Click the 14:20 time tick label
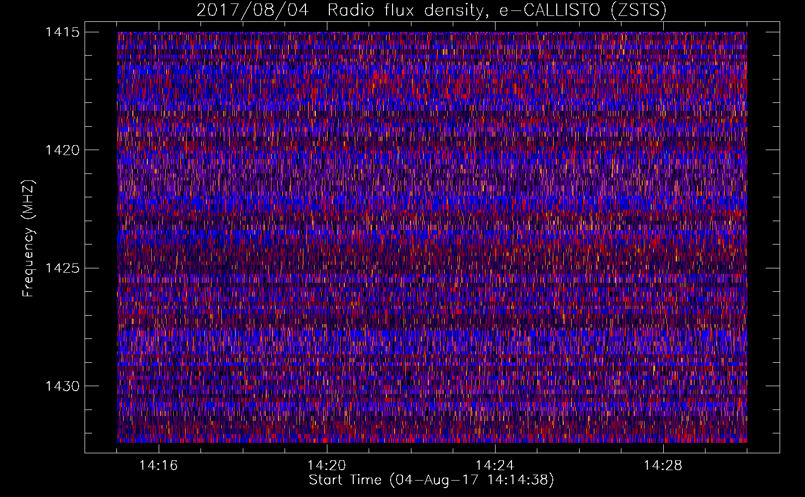Viewport: 805px width, 497px height. [327, 466]
